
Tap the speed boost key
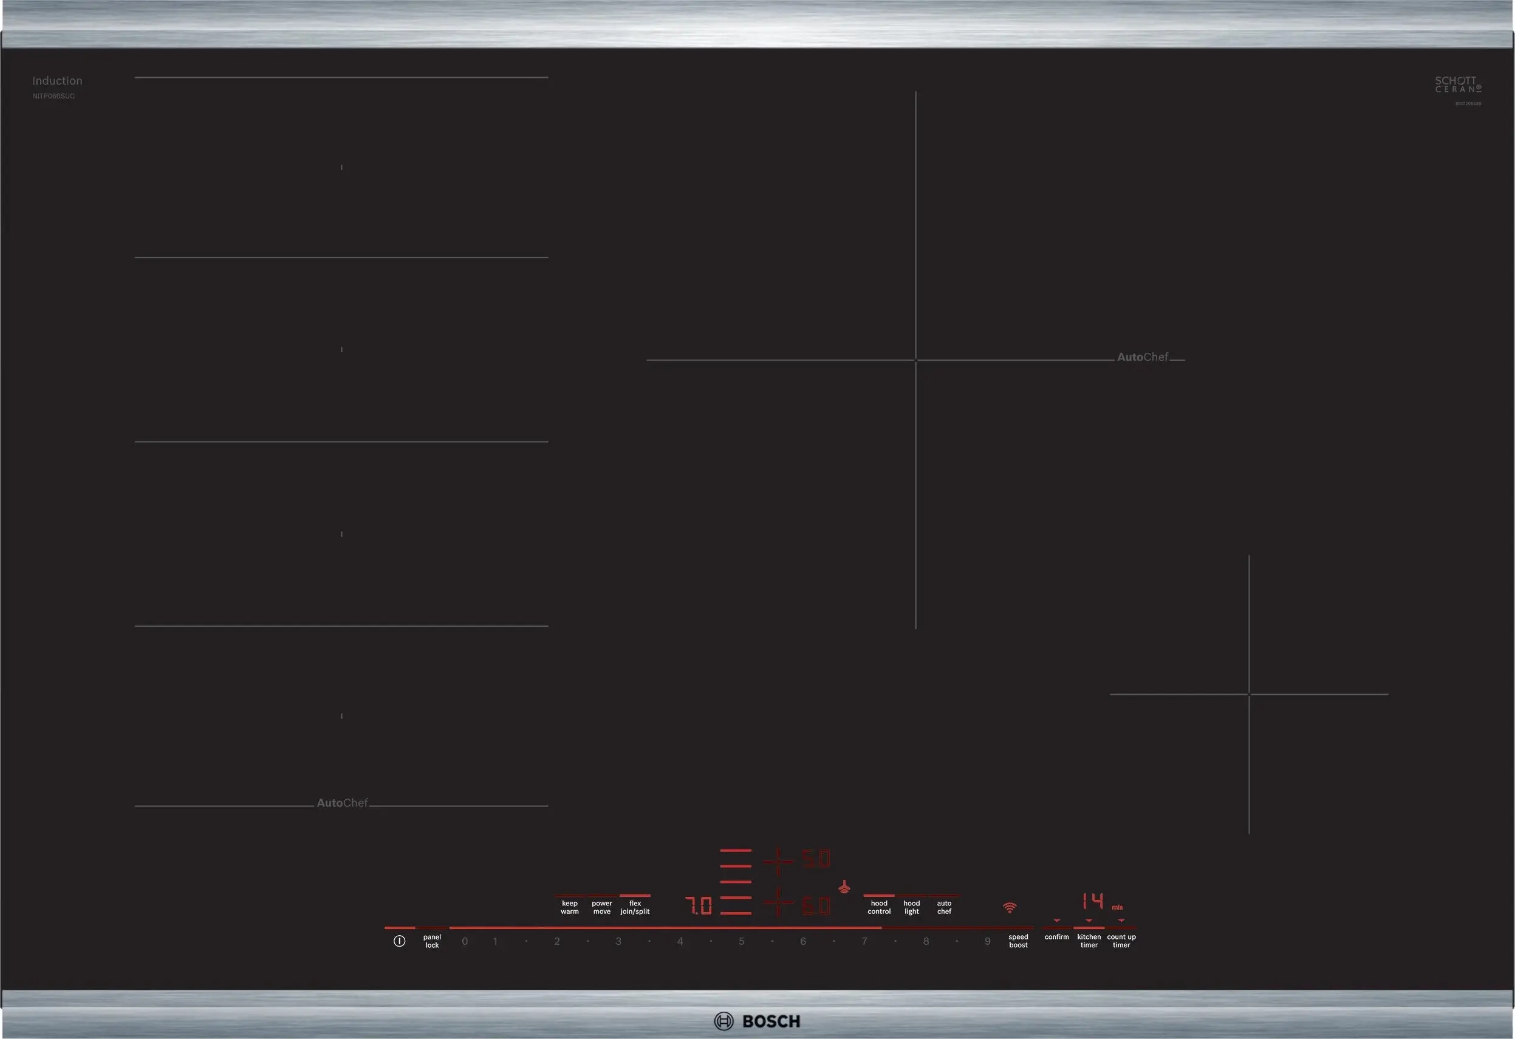(x=1018, y=941)
